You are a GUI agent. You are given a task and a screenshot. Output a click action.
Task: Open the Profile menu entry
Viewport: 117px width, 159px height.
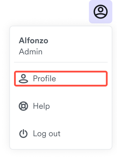[61, 79]
